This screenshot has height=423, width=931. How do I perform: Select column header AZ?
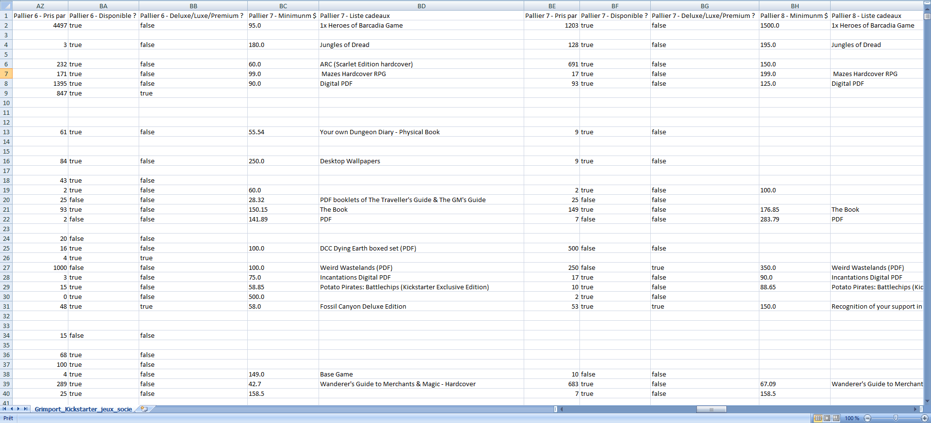(40, 6)
